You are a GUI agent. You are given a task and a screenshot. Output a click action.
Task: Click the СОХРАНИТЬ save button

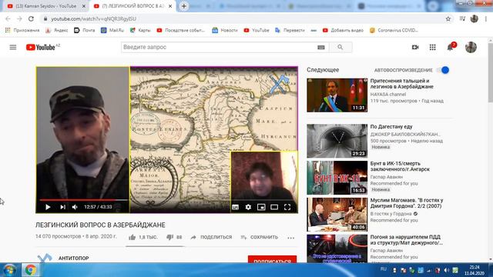point(259,237)
